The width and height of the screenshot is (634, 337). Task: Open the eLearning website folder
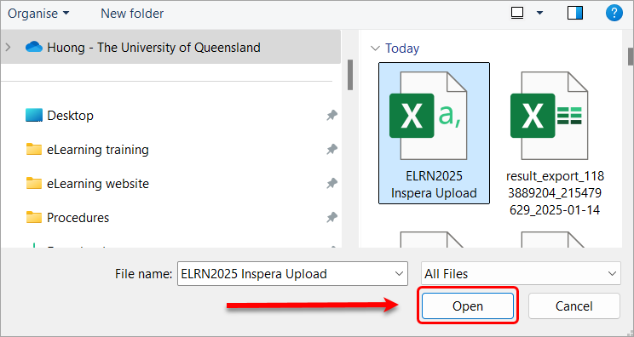[x=98, y=184]
